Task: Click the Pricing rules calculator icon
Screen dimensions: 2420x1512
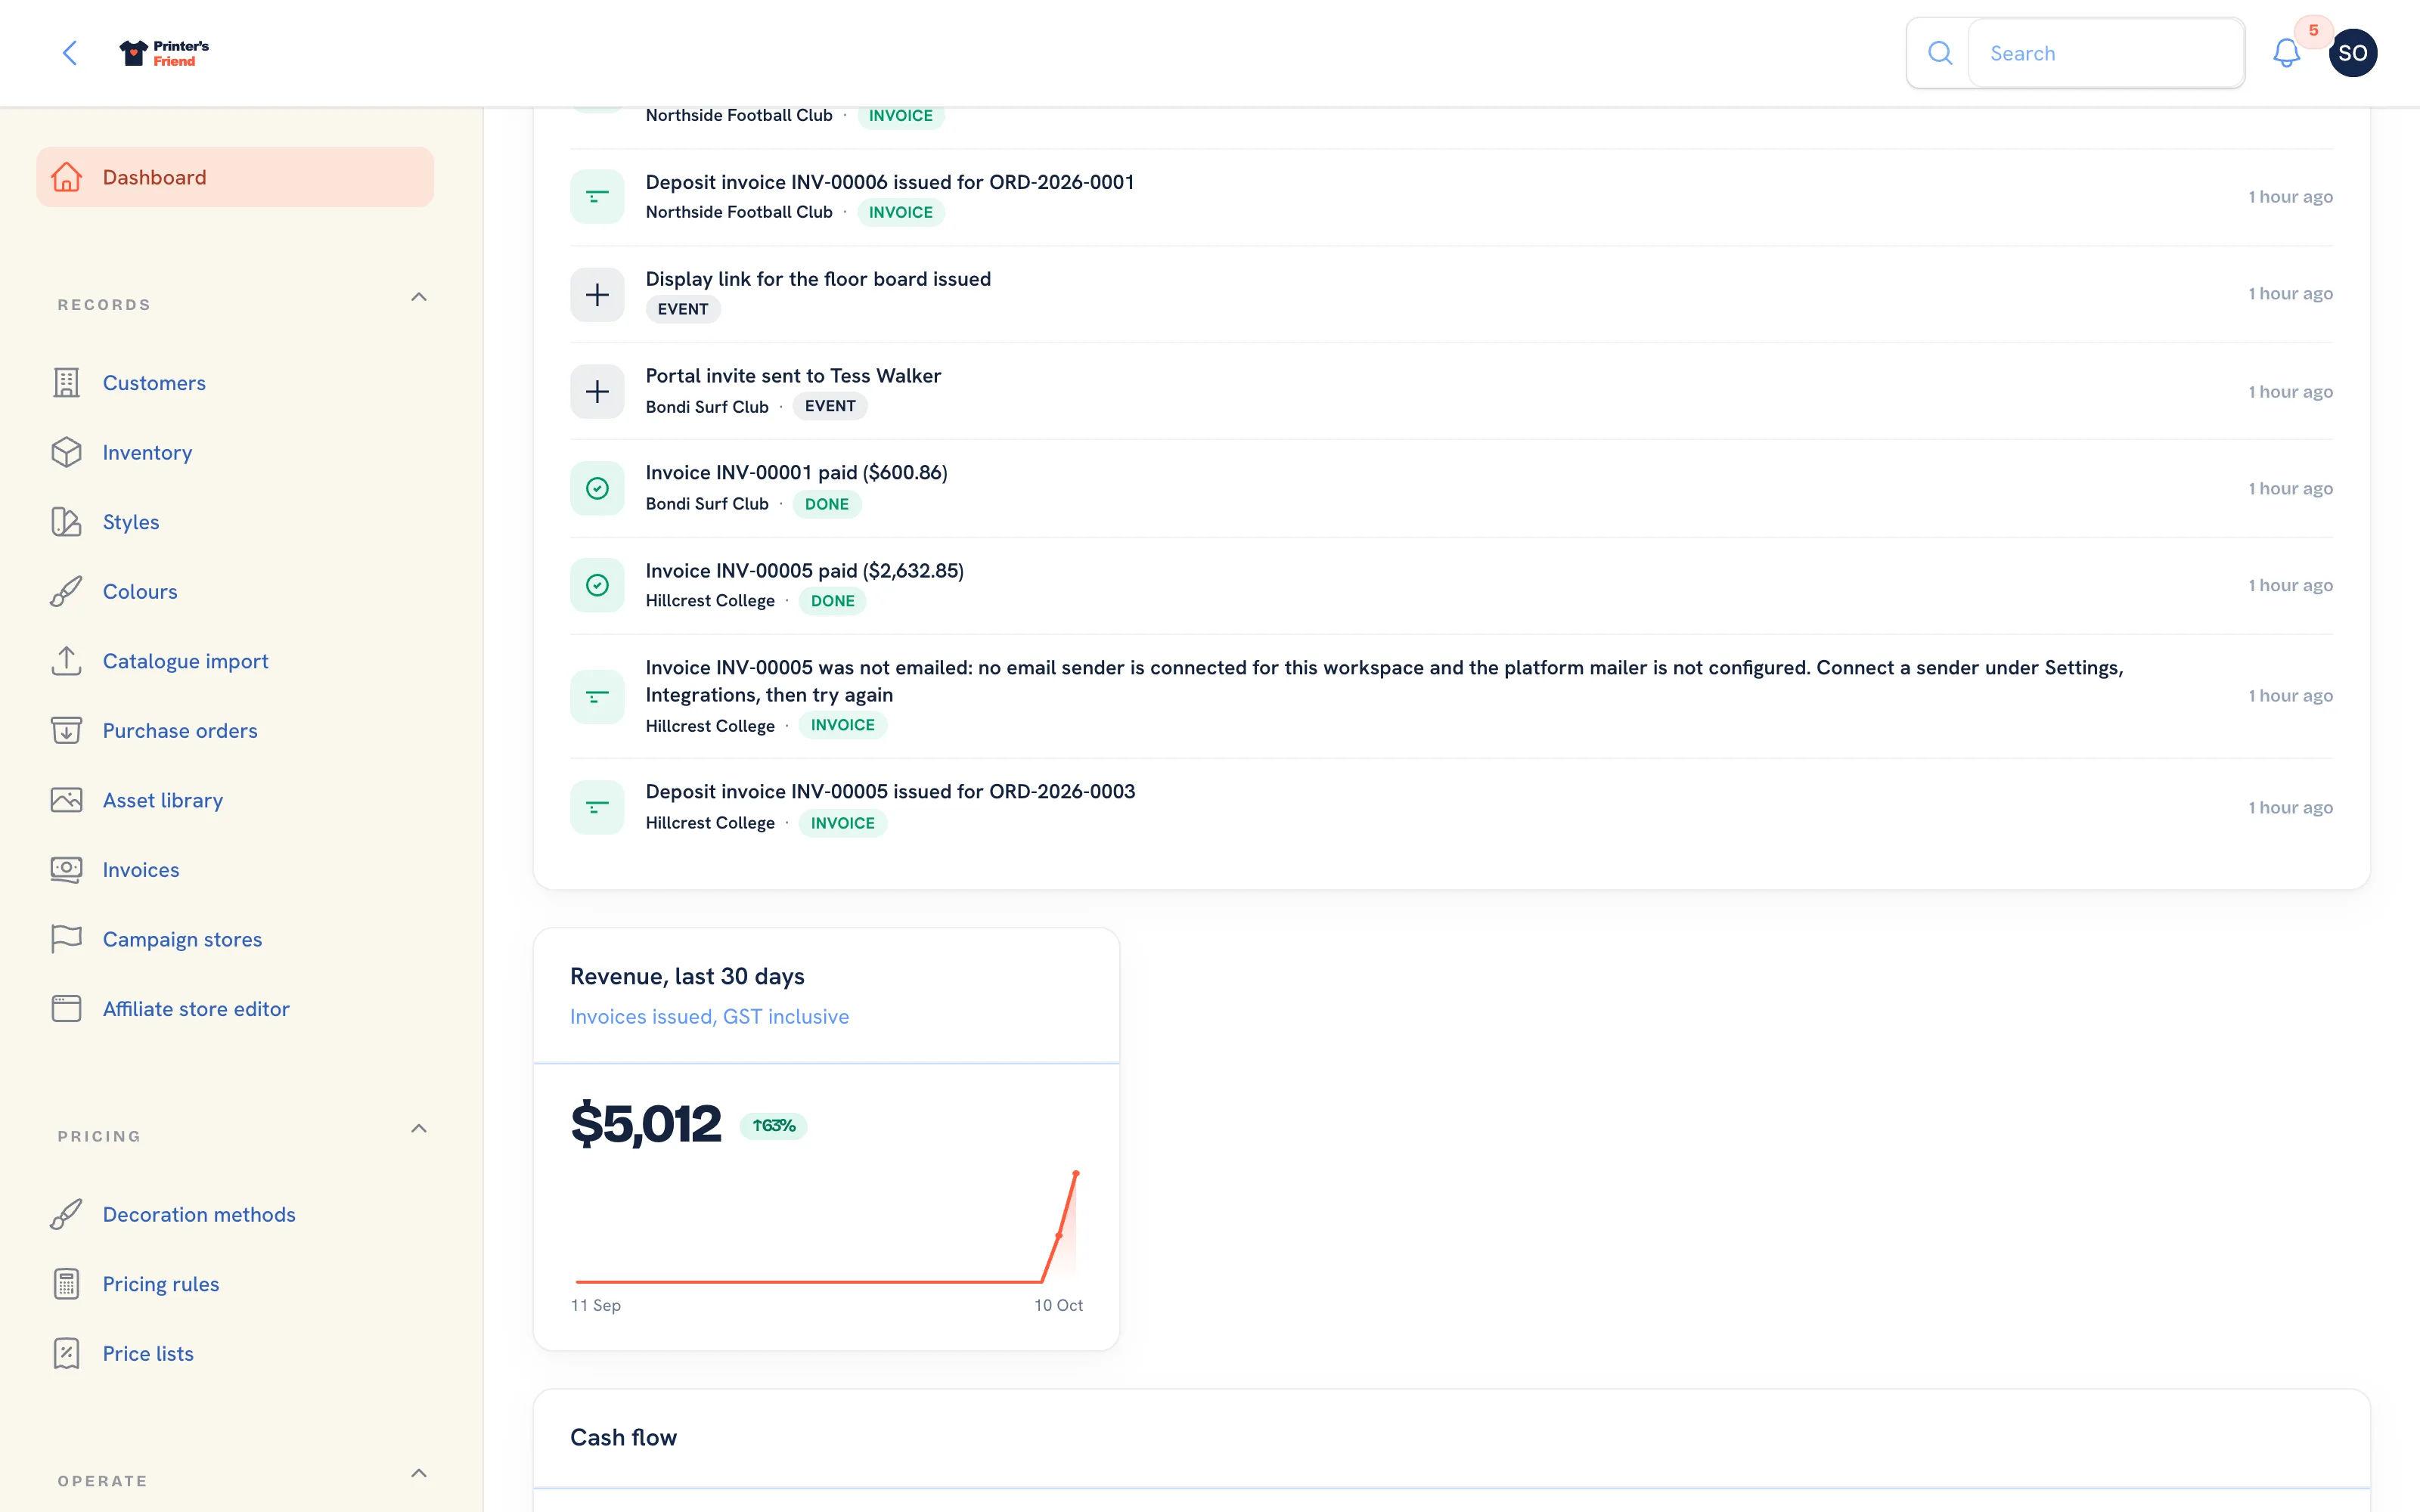Action: point(66,1284)
